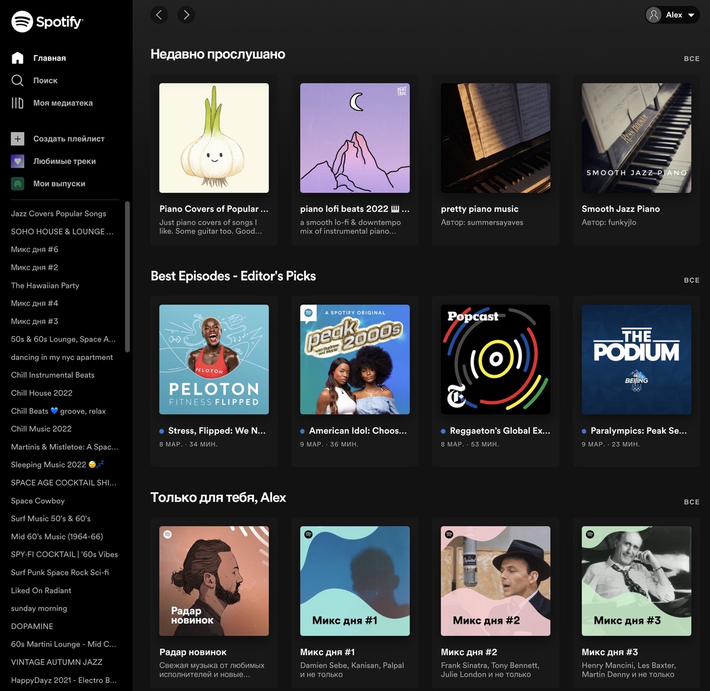This screenshot has height=691, width=710.
Task: Open playlist Surf Music 50's & 60's
Action: click(51, 519)
